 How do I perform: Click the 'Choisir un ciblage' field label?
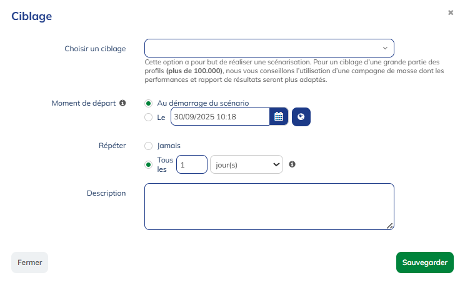pos(95,49)
